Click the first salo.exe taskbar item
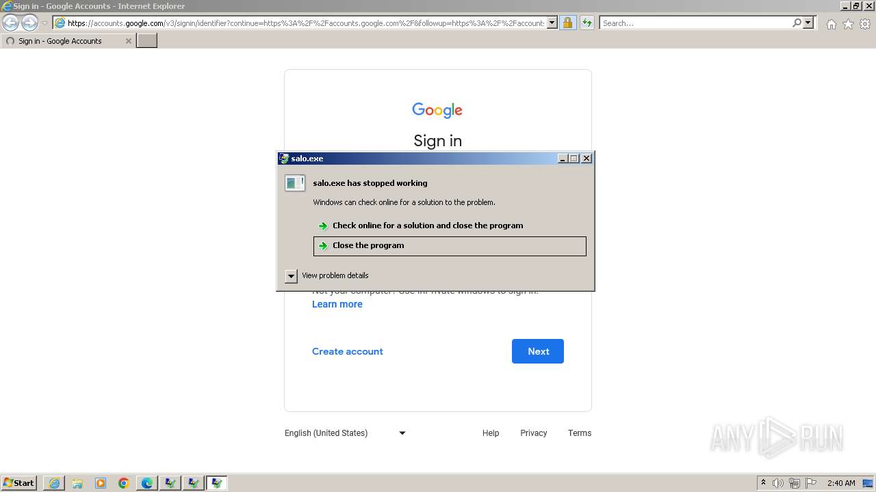 170,483
